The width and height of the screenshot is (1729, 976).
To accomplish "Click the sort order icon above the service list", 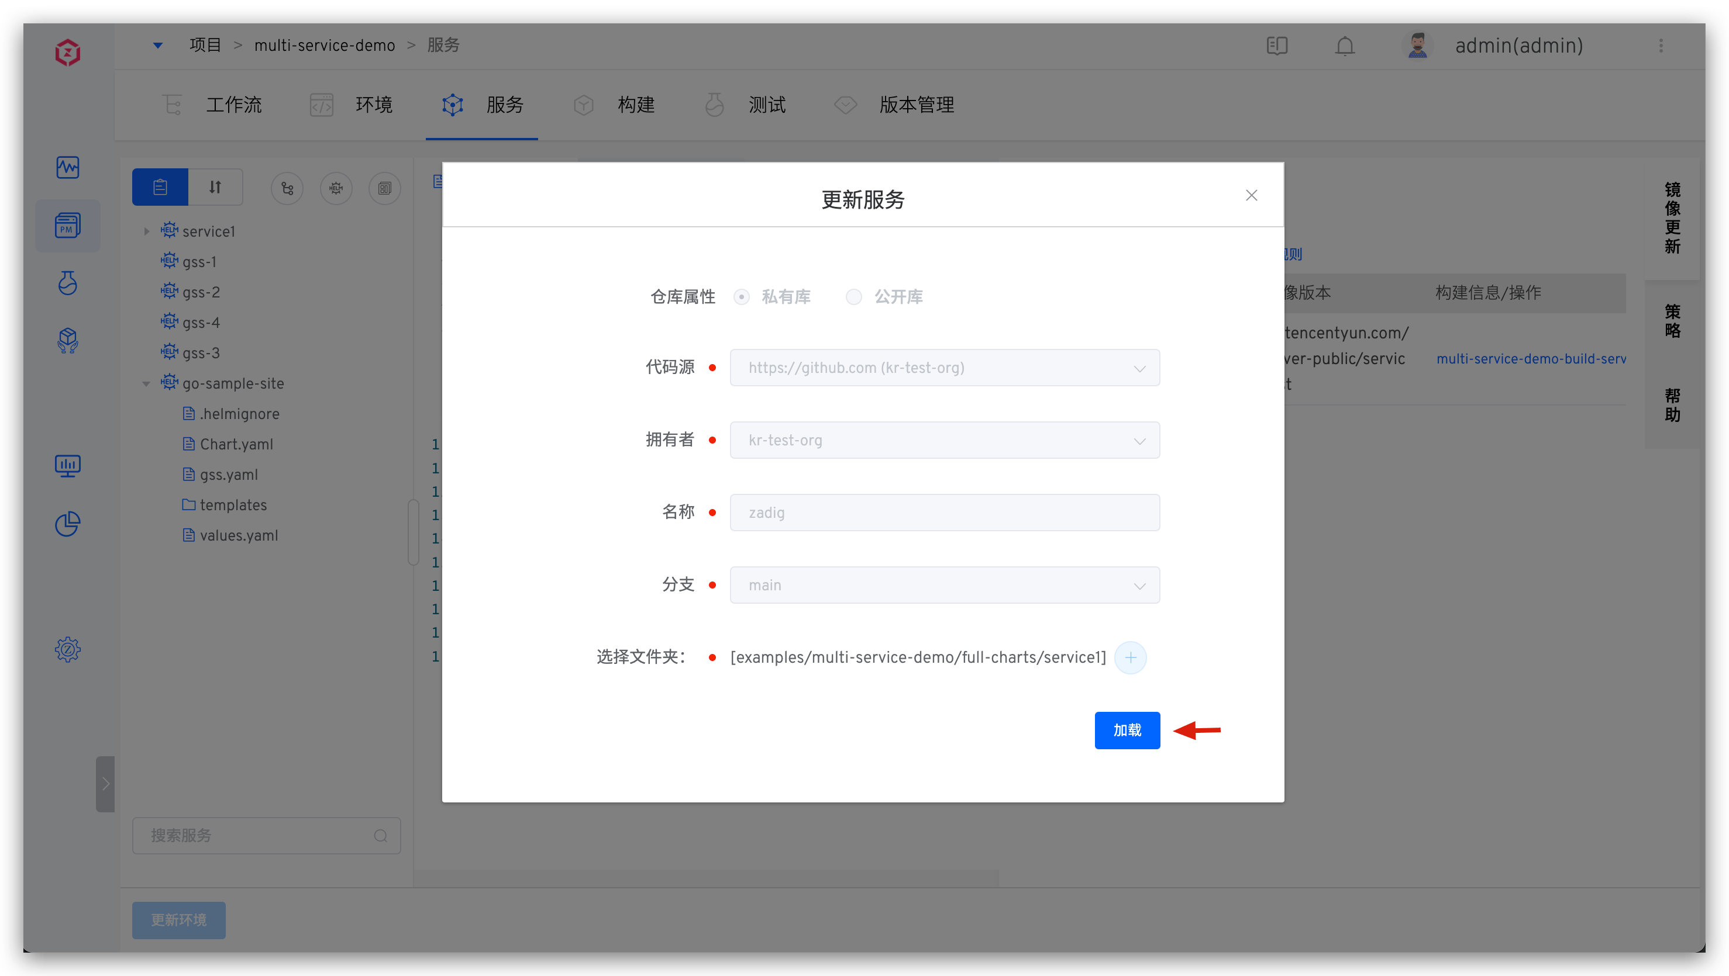I will tap(215, 187).
